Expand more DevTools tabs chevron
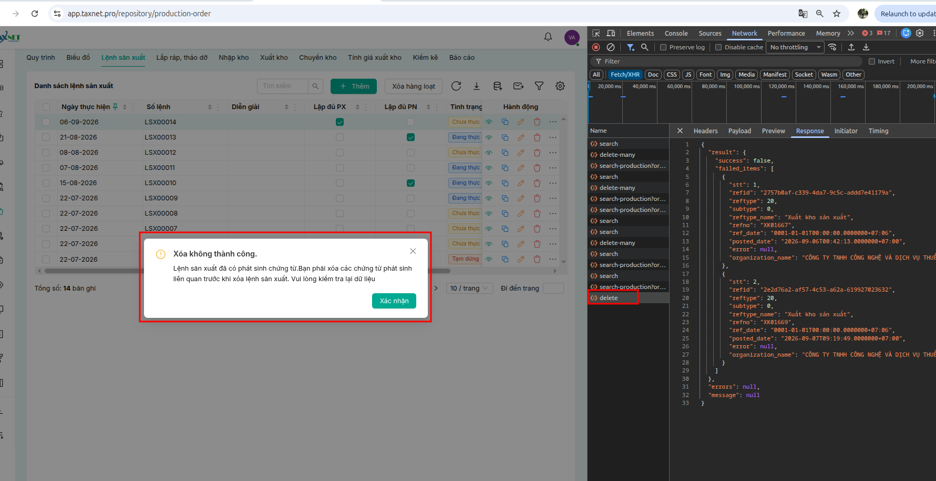936x481 pixels. [851, 33]
